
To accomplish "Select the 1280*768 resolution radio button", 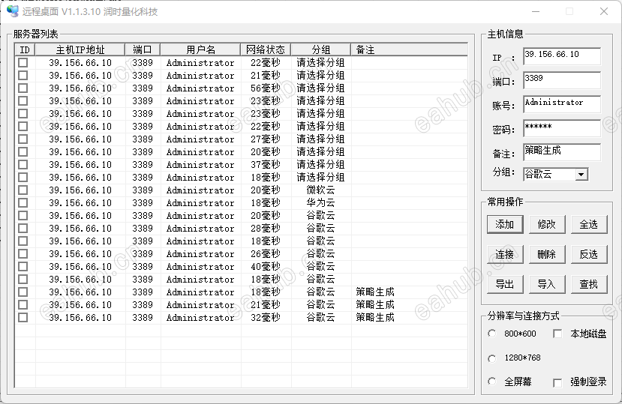I will [492, 358].
